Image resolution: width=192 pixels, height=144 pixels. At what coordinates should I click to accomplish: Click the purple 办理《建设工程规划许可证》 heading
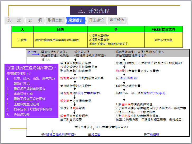(x=31, y=68)
